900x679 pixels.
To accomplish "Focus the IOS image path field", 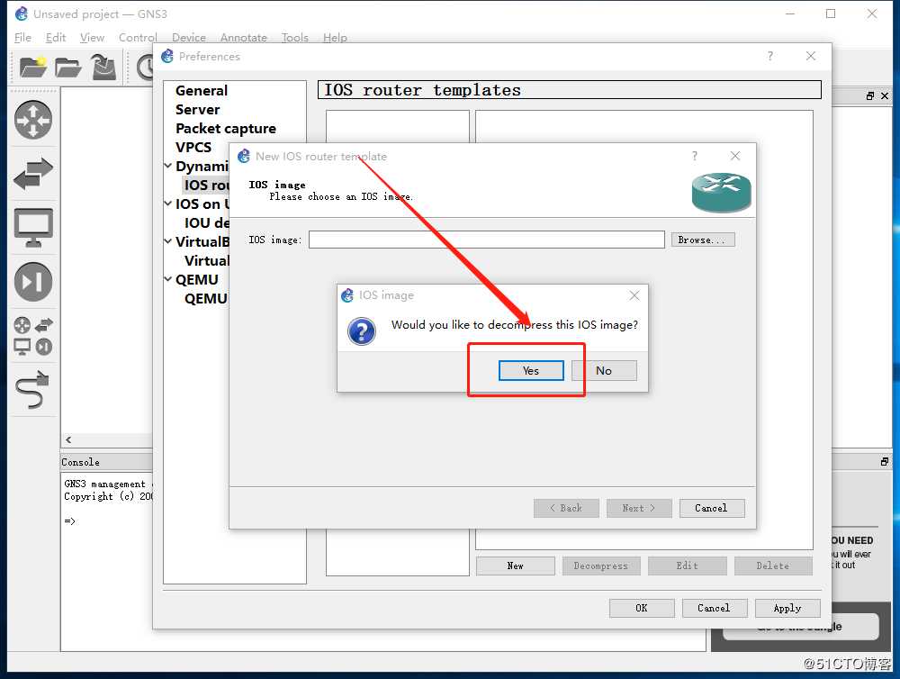I will [487, 240].
